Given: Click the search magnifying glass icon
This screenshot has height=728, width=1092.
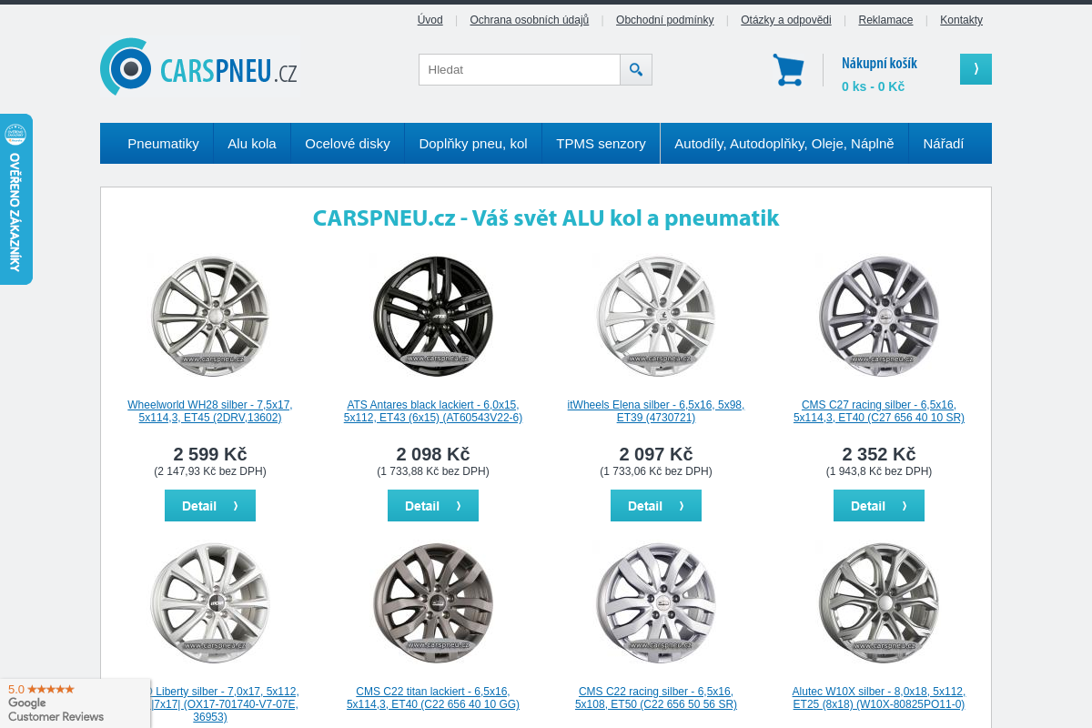Looking at the screenshot, I should [635, 69].
